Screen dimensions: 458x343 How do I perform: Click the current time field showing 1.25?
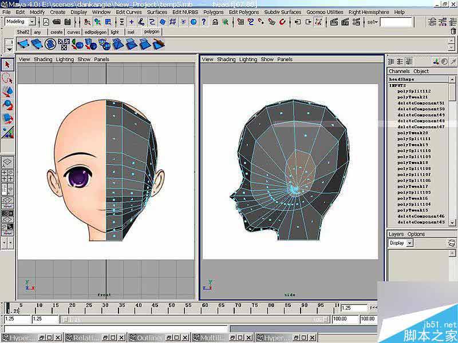coord(354,308)
